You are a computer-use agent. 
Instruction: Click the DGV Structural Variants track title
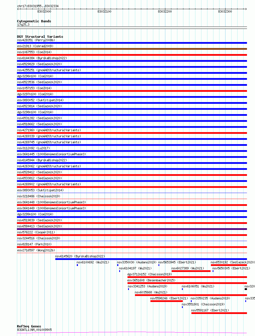pos(40,37)
